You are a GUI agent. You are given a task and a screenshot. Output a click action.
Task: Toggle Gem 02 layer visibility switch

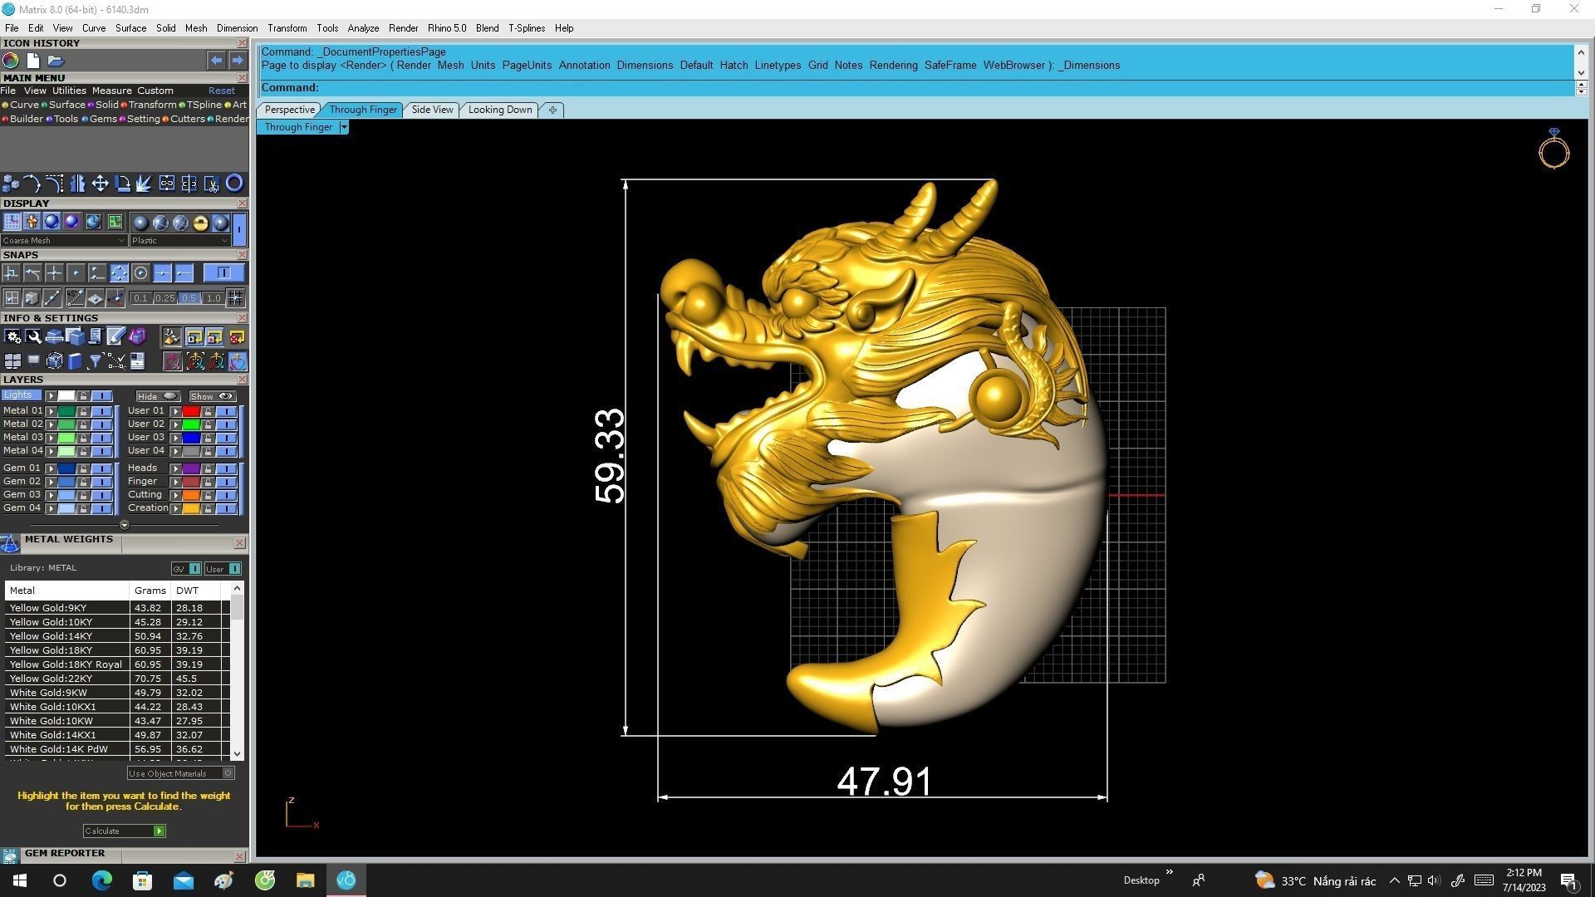point(101,482)
